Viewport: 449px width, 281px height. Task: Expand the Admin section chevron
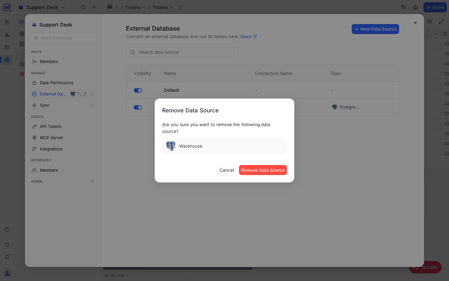point(92,181)
